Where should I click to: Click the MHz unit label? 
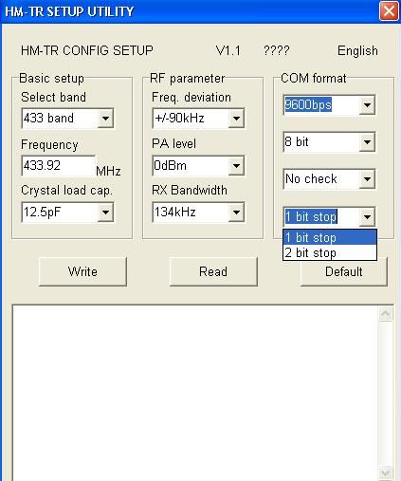coord(108,171)
